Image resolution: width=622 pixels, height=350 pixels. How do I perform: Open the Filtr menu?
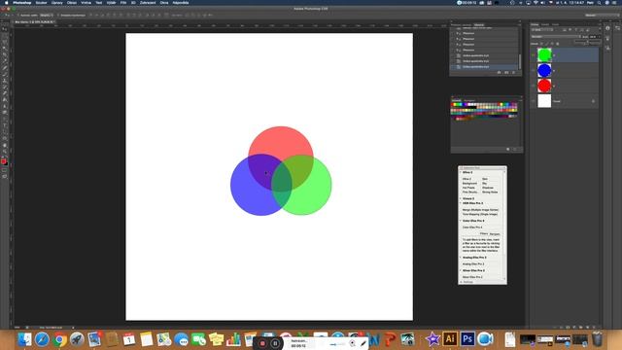coord(123,3)
